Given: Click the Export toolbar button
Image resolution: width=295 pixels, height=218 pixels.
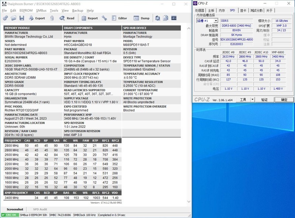Looking at the screenshot, I should [x=36, y=18].
